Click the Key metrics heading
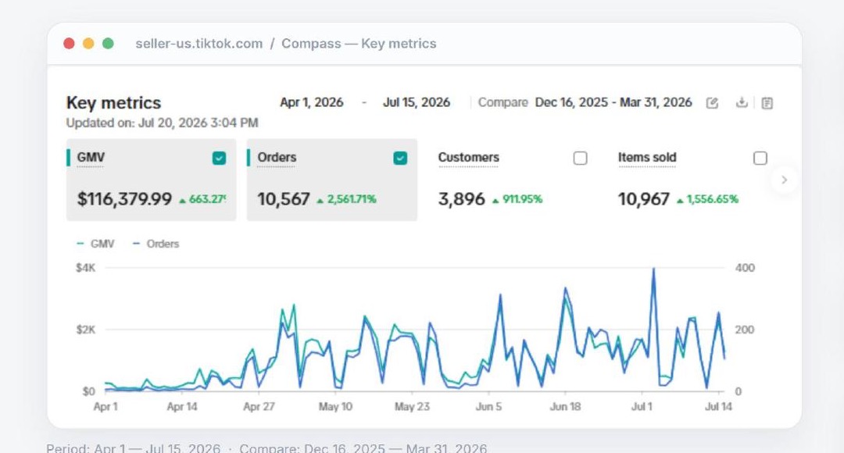The image size is (844, 453). click(113, 103)
